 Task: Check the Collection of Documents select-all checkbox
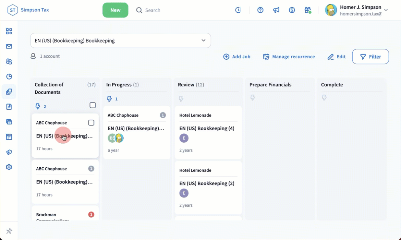pyautogui.click(x=93, y=105)
